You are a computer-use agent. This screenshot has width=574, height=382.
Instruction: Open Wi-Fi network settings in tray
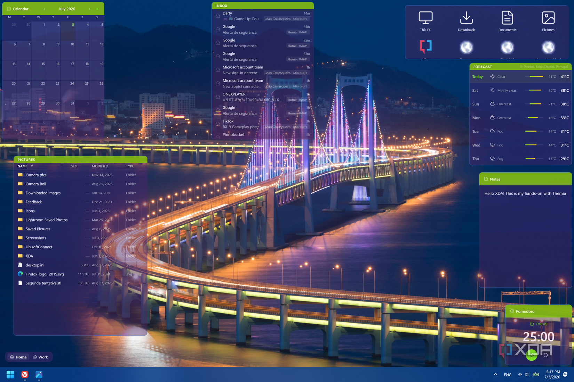pyautogui.click(x=520, y=375)
